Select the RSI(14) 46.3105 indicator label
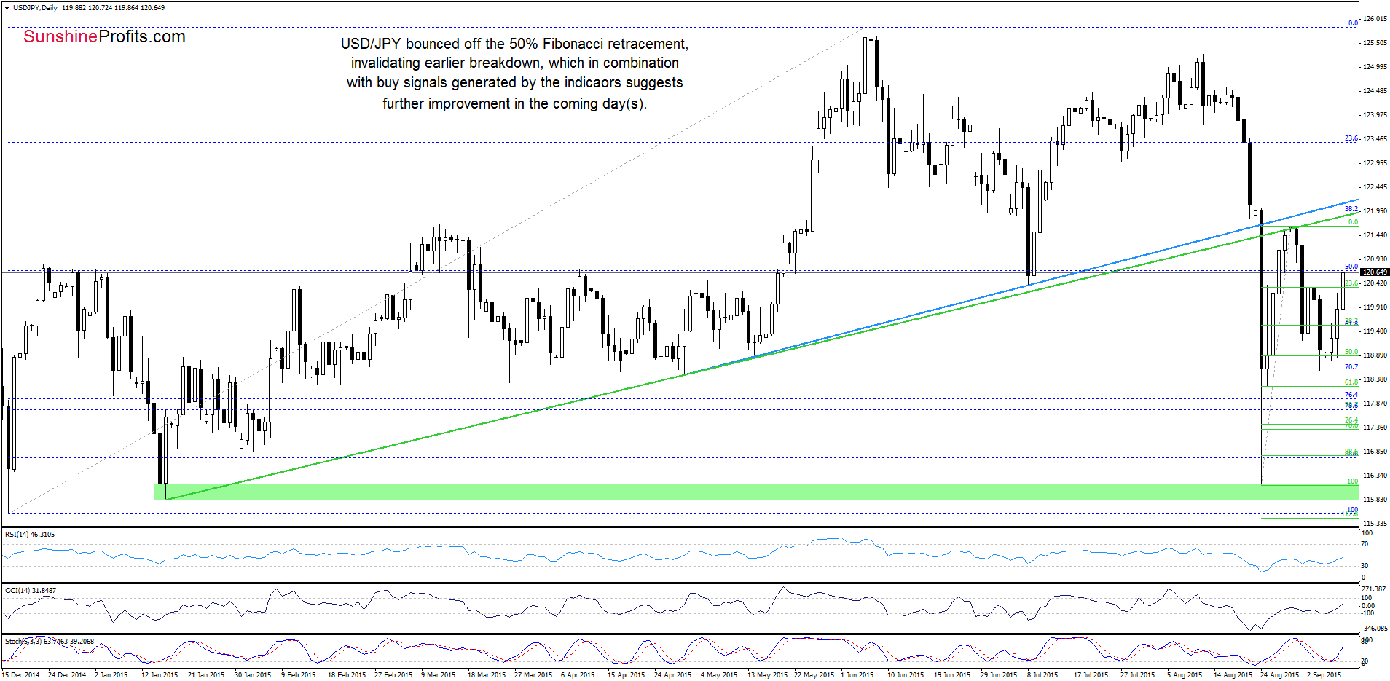The image size is (1390, 681). (30, 535)
